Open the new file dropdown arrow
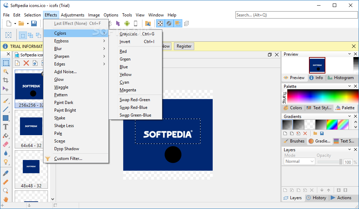359x209 pixels. point(15,23)
